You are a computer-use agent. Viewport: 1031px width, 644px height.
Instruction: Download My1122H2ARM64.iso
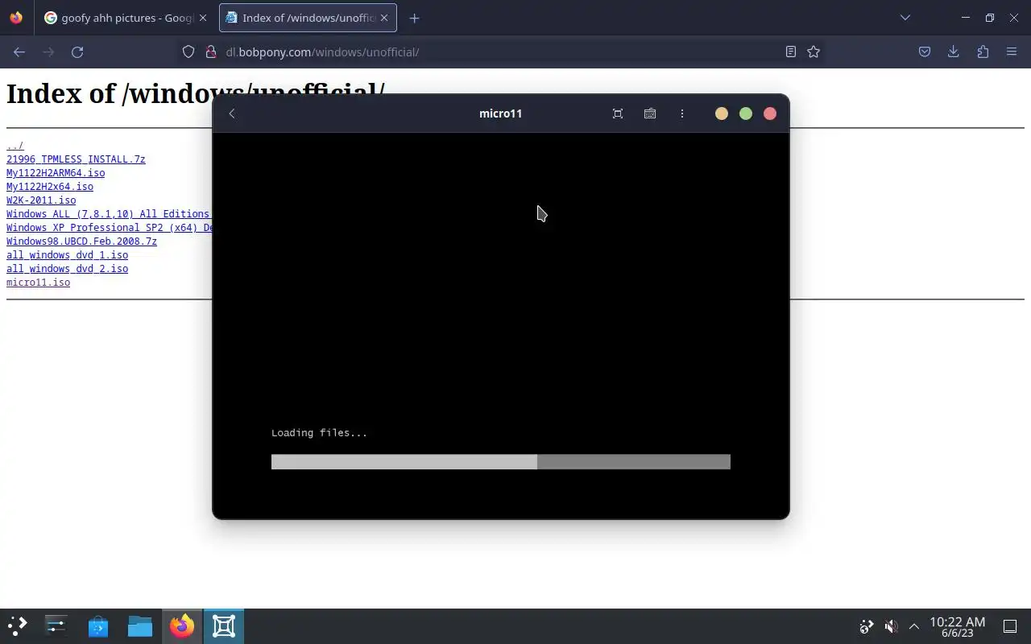pos(56,173)
